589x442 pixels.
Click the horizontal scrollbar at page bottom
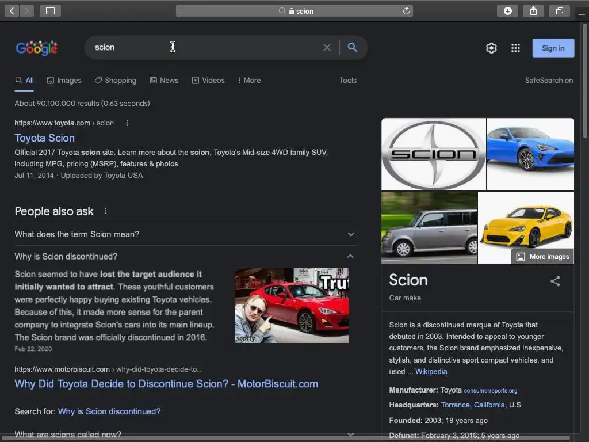pyautogui.click(x=286, y=439)
